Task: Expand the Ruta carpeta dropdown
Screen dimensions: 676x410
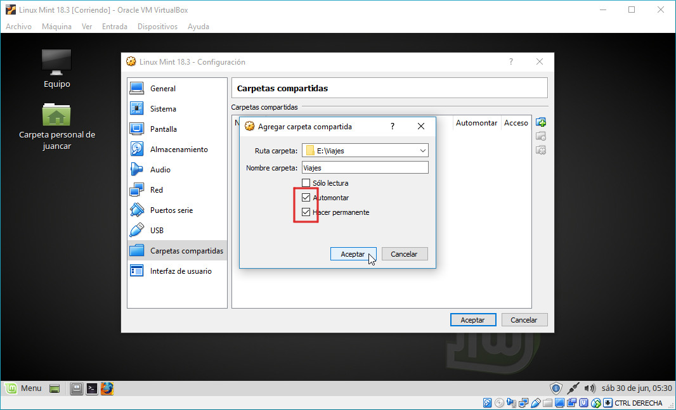Action: point(422,151)
